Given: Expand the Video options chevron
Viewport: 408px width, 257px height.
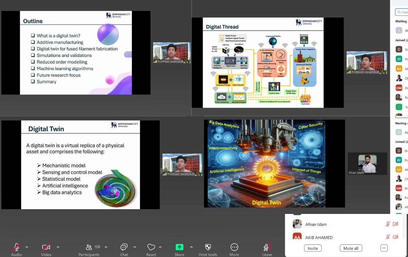Looking at the screenshot, I should click(x=58, y=247).
